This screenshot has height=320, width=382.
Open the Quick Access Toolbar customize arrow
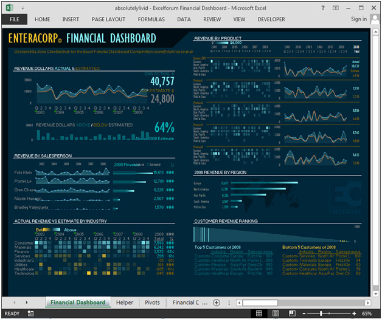point(23,8)
